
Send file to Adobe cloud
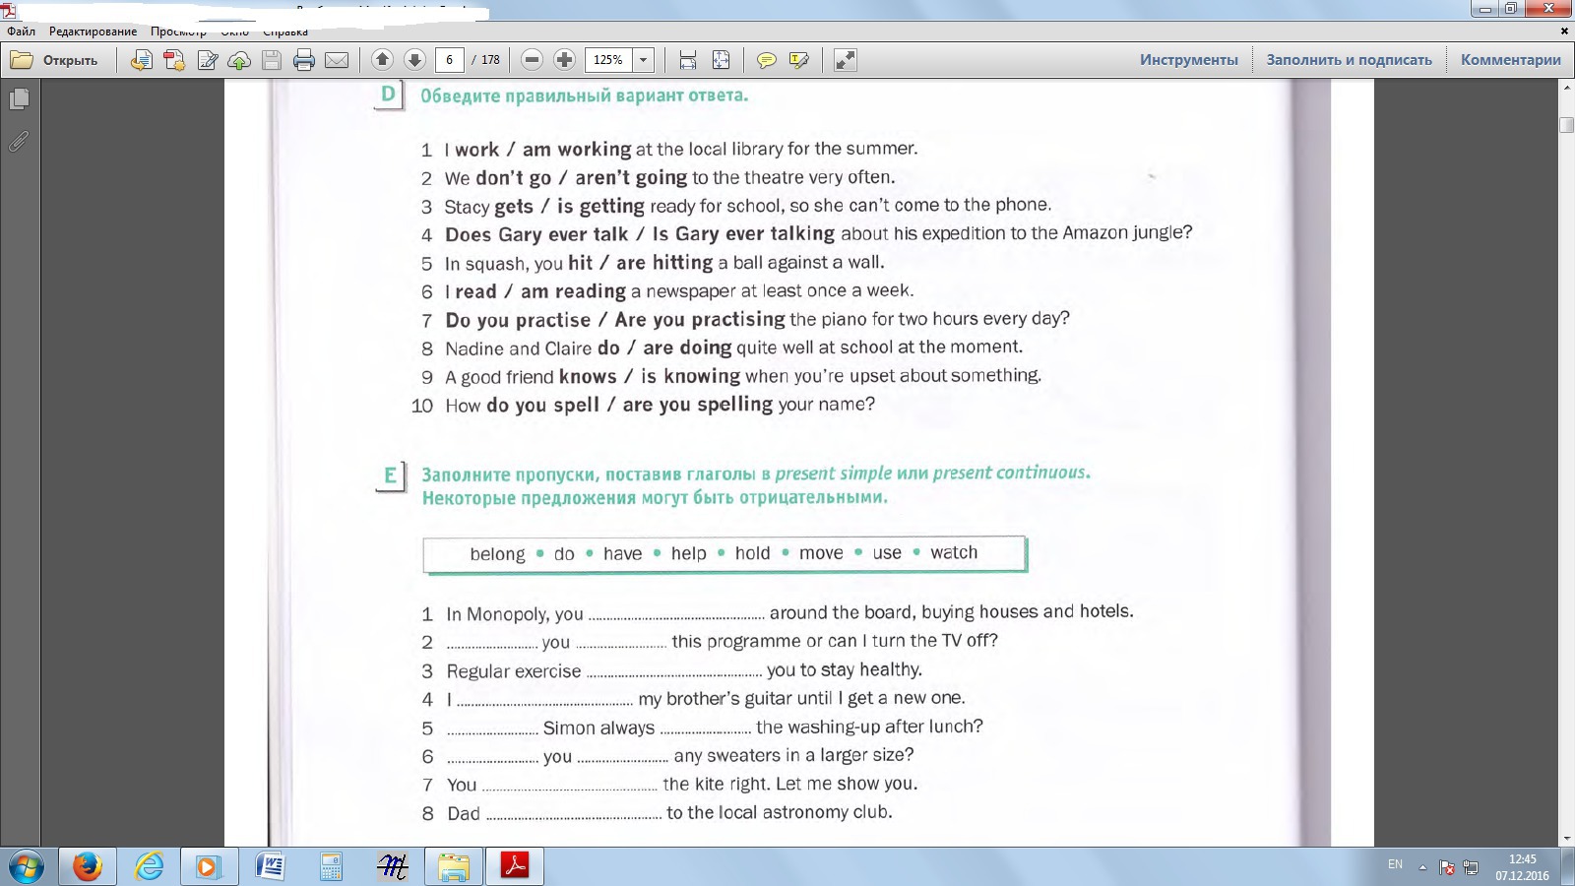(237, 59)
